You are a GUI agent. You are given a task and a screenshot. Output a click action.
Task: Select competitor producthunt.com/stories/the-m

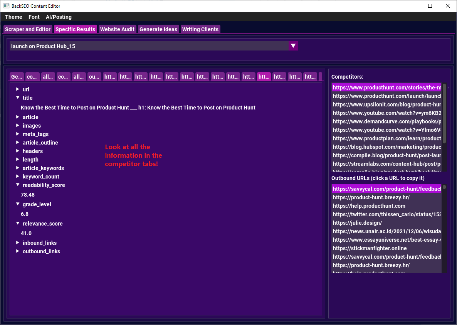(x=386, y=88)
